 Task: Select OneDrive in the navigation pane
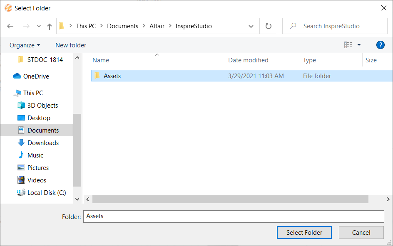tap(36, 76)
